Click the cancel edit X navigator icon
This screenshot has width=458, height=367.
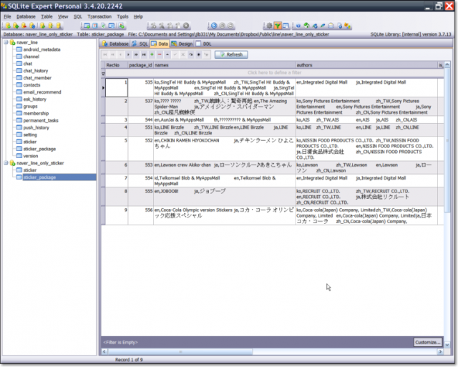(183, 54)
